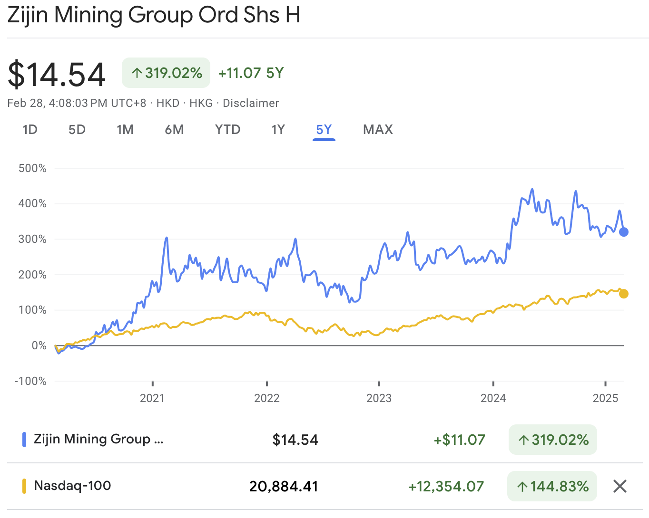
Task: Open the Disclaimer link
Action: [x=251, y=103]
